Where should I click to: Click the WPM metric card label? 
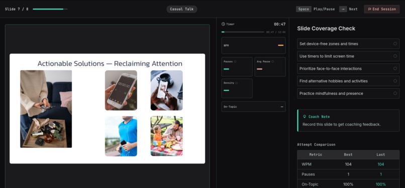click(x=226, y=46)
